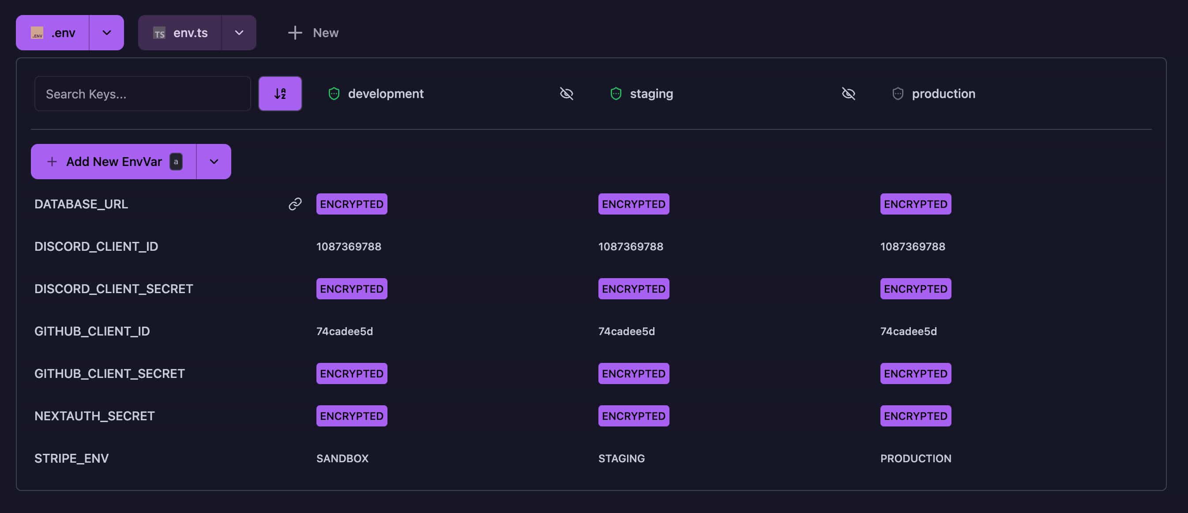The height and width of the screenshot is (513, 1188).
Task: Open the Add New EnvVar dropdown arrow
Action: point(214,162)
